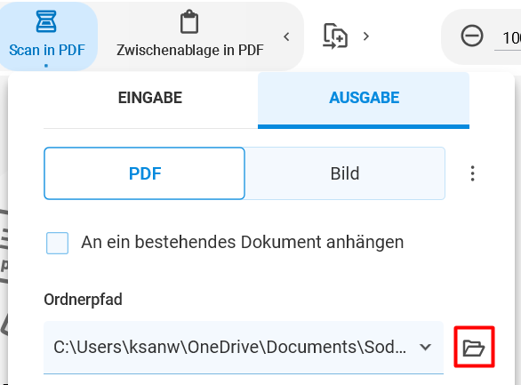
Task: Choose PDF output format
Action: click(x=145, y=173)
